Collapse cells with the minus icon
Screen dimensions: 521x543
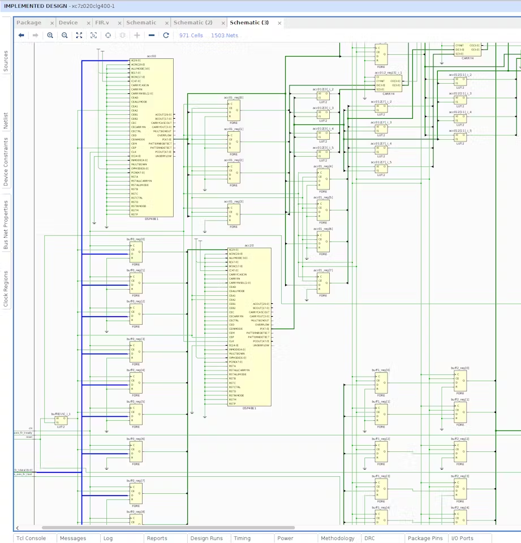[151, 35]
